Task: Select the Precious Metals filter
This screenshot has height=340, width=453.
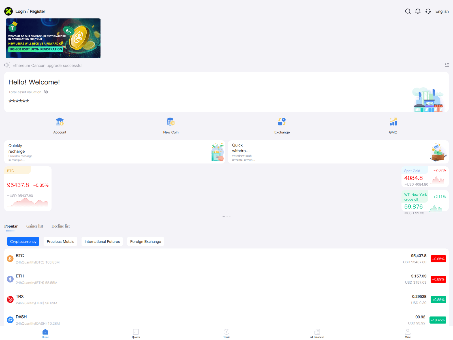Action: 60,241
